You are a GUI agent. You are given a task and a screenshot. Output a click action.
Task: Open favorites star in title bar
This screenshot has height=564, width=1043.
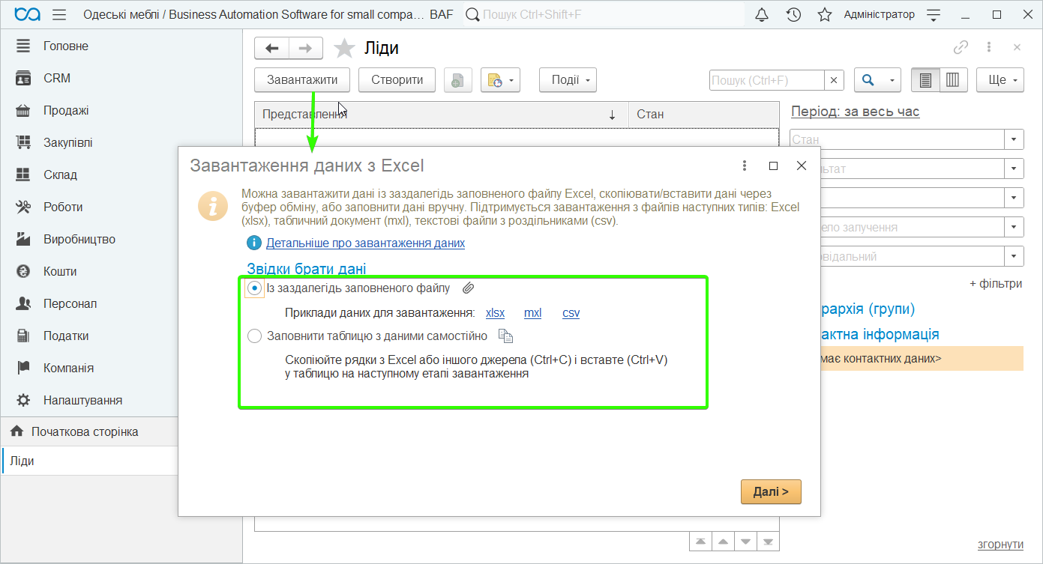[825, 14]
